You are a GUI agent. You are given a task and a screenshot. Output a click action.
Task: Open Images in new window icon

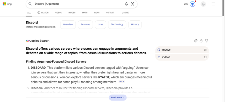tap(205, 50)
